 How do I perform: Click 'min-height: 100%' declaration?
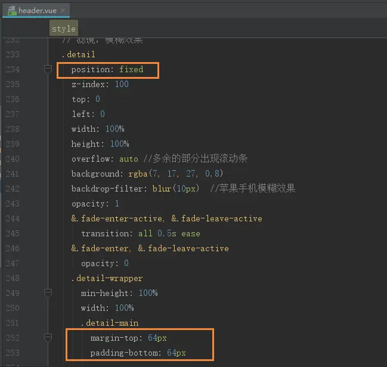pos(119,293)
